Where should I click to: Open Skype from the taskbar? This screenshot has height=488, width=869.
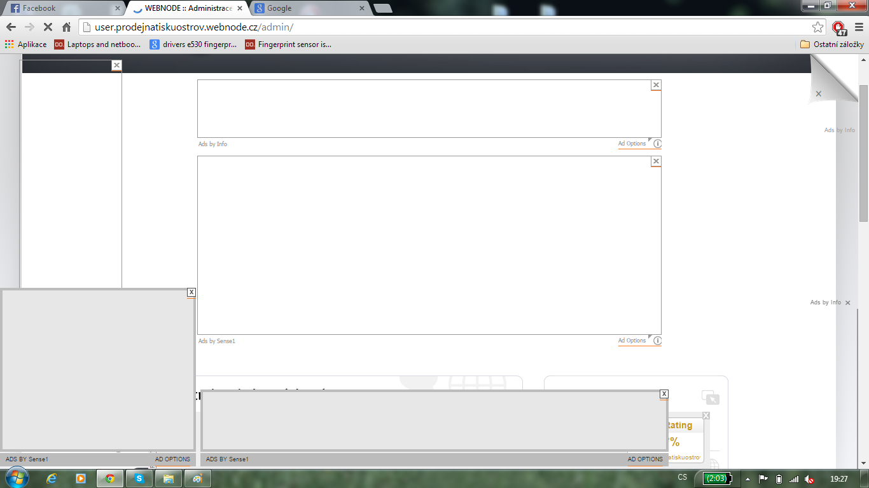pos(139,478)
